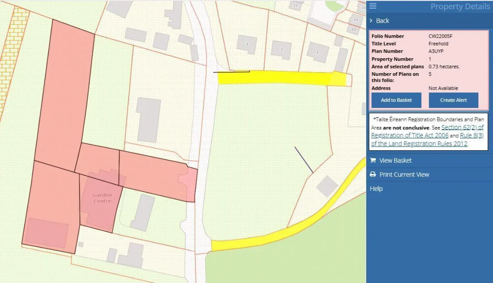Click the chevron arrow next to Back
This screenshot has width=493, height=283.
point(371,21)
